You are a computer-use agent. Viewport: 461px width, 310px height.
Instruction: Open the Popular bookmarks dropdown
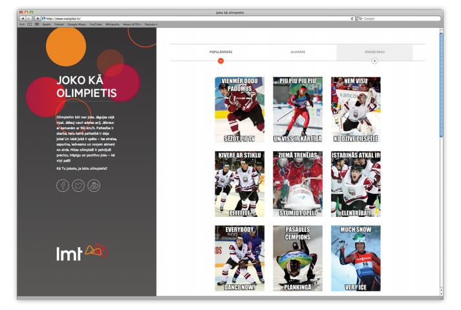click(150, 24)
